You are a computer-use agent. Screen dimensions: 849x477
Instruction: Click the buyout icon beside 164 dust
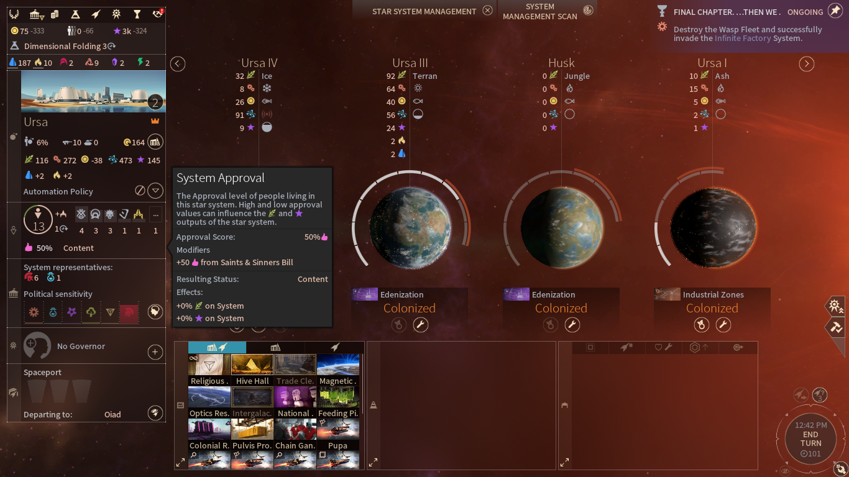[155, 142]
